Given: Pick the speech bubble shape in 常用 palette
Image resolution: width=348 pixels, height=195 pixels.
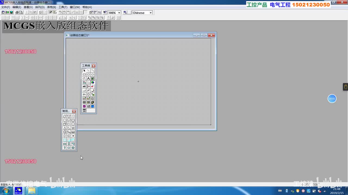Looking at the screenshot, I should coord(69,120).
